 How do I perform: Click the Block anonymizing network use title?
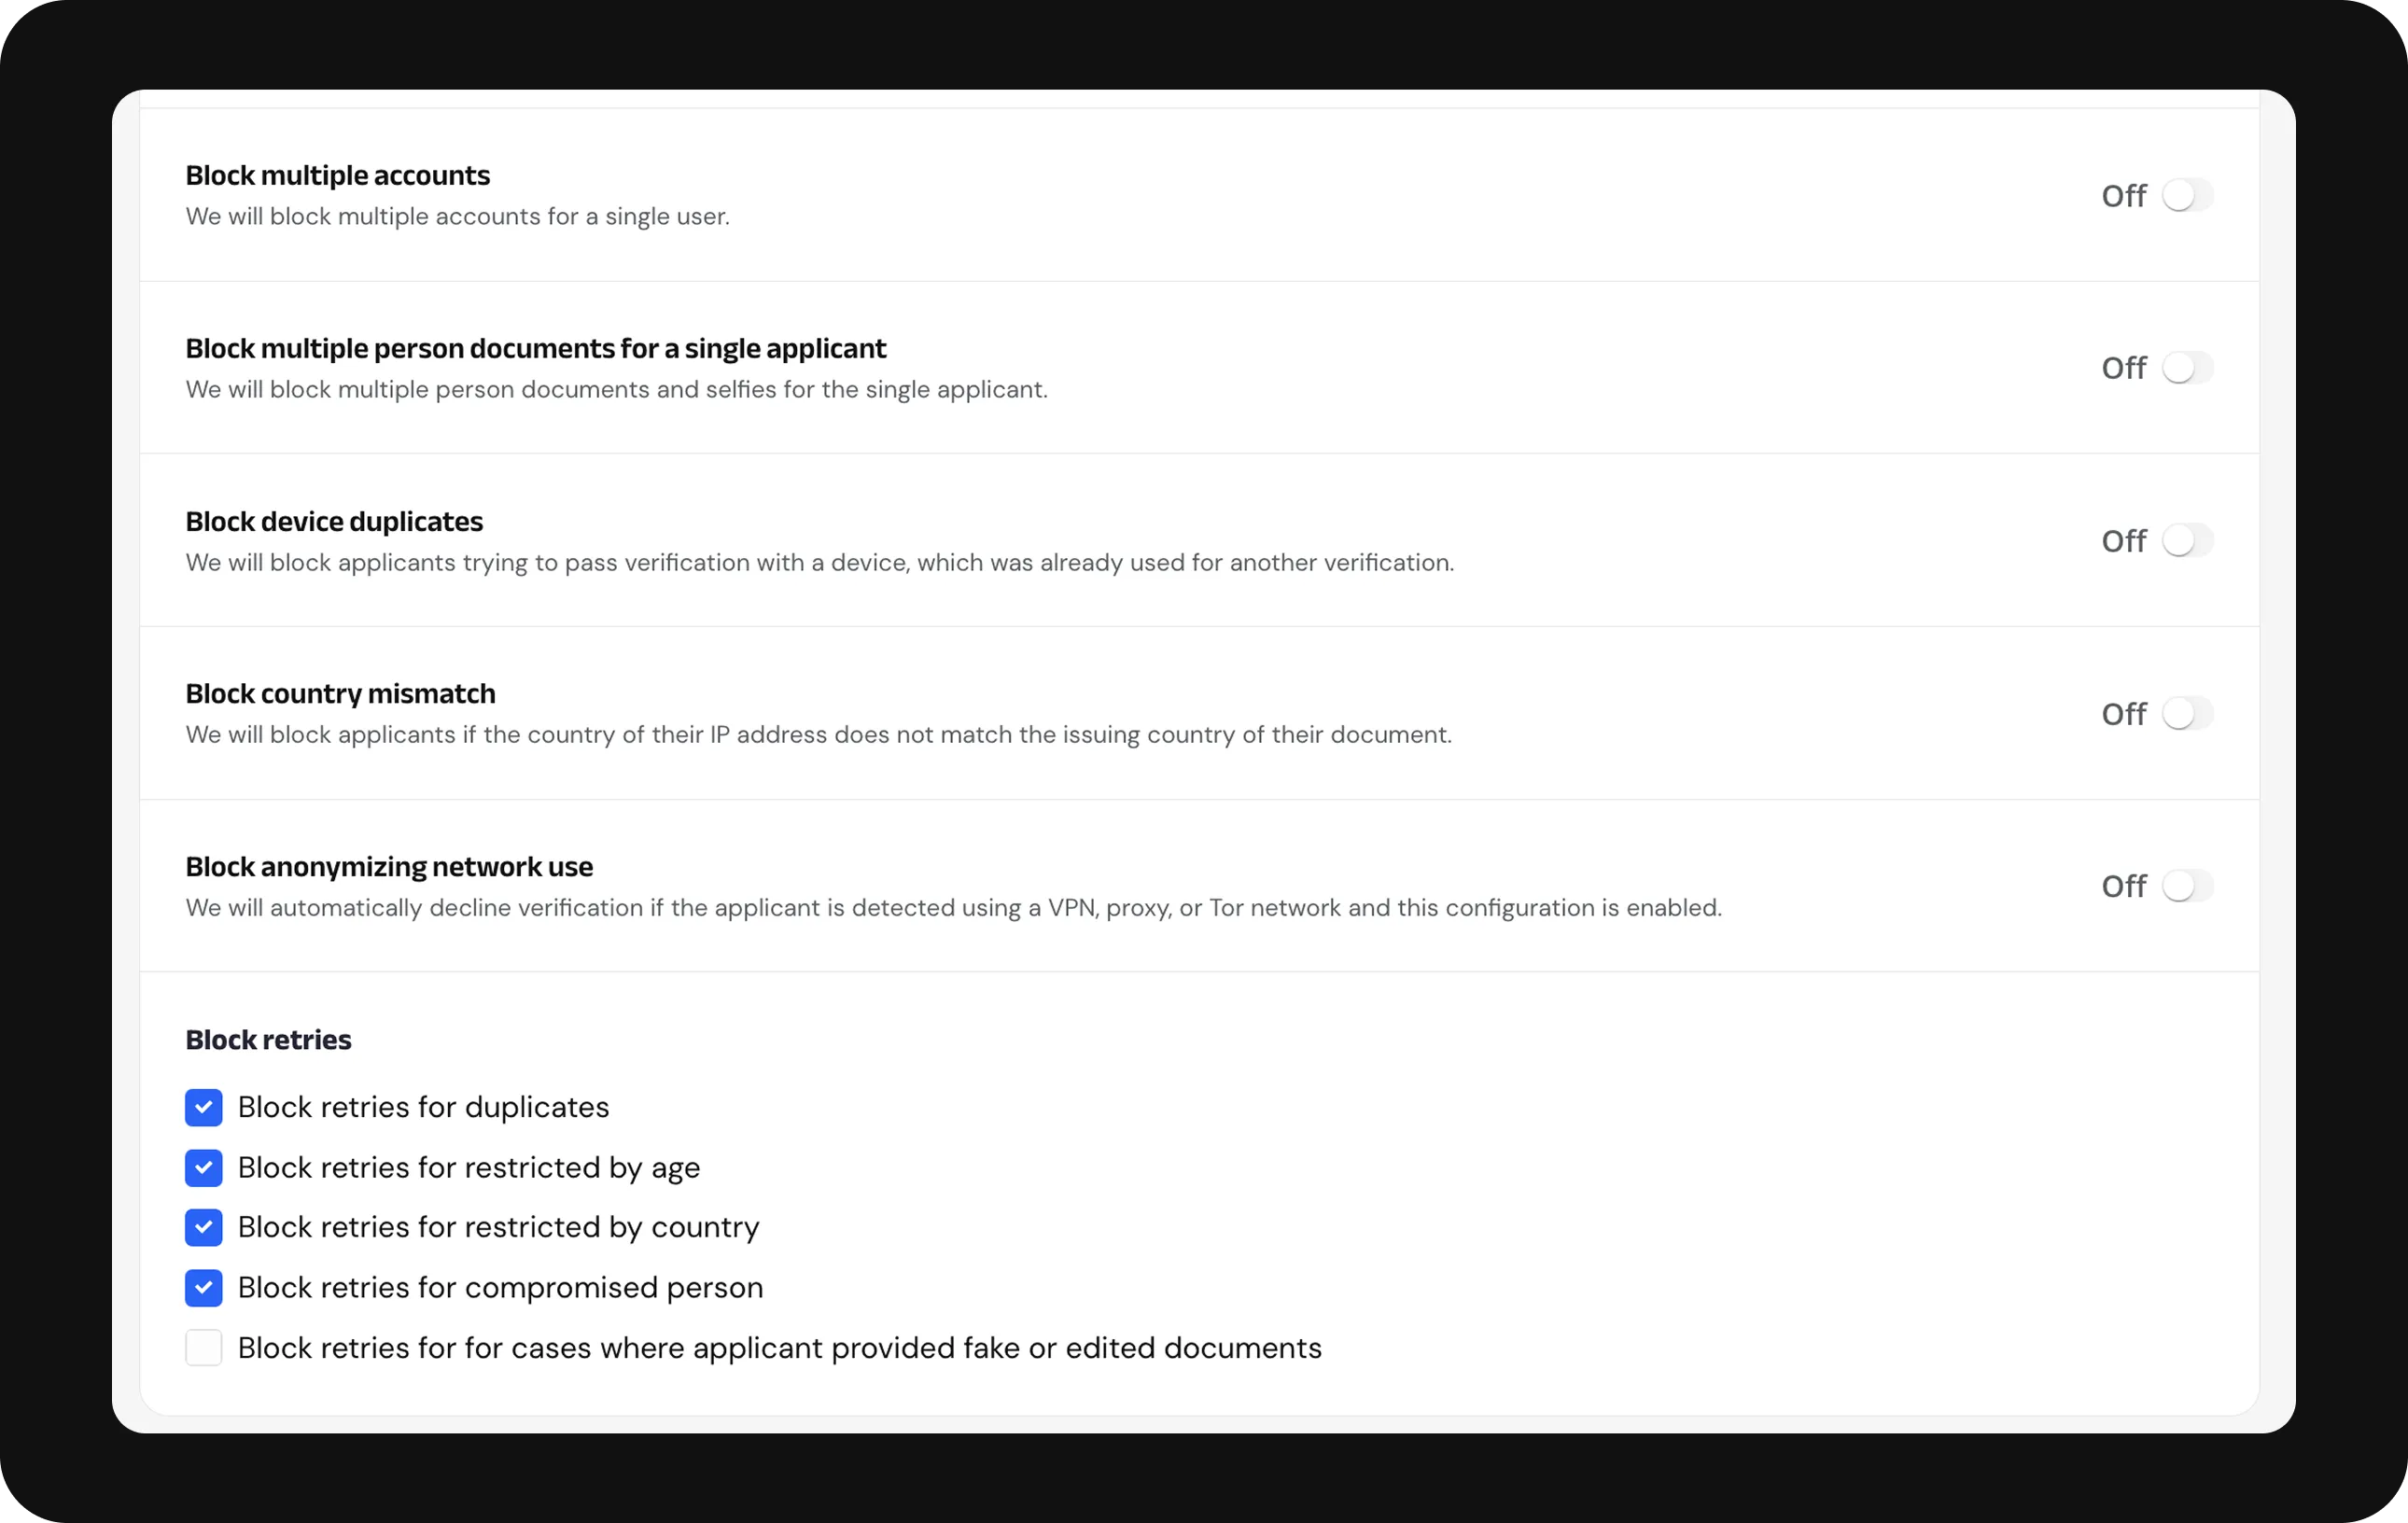coord(389,866)
